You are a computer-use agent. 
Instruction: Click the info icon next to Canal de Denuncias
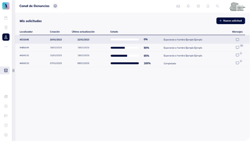coord(55,6)
